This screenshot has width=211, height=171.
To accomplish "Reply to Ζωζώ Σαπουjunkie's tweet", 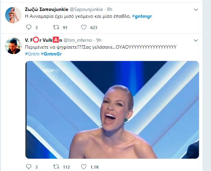I will pyautogui.click(x=29, y=27).
